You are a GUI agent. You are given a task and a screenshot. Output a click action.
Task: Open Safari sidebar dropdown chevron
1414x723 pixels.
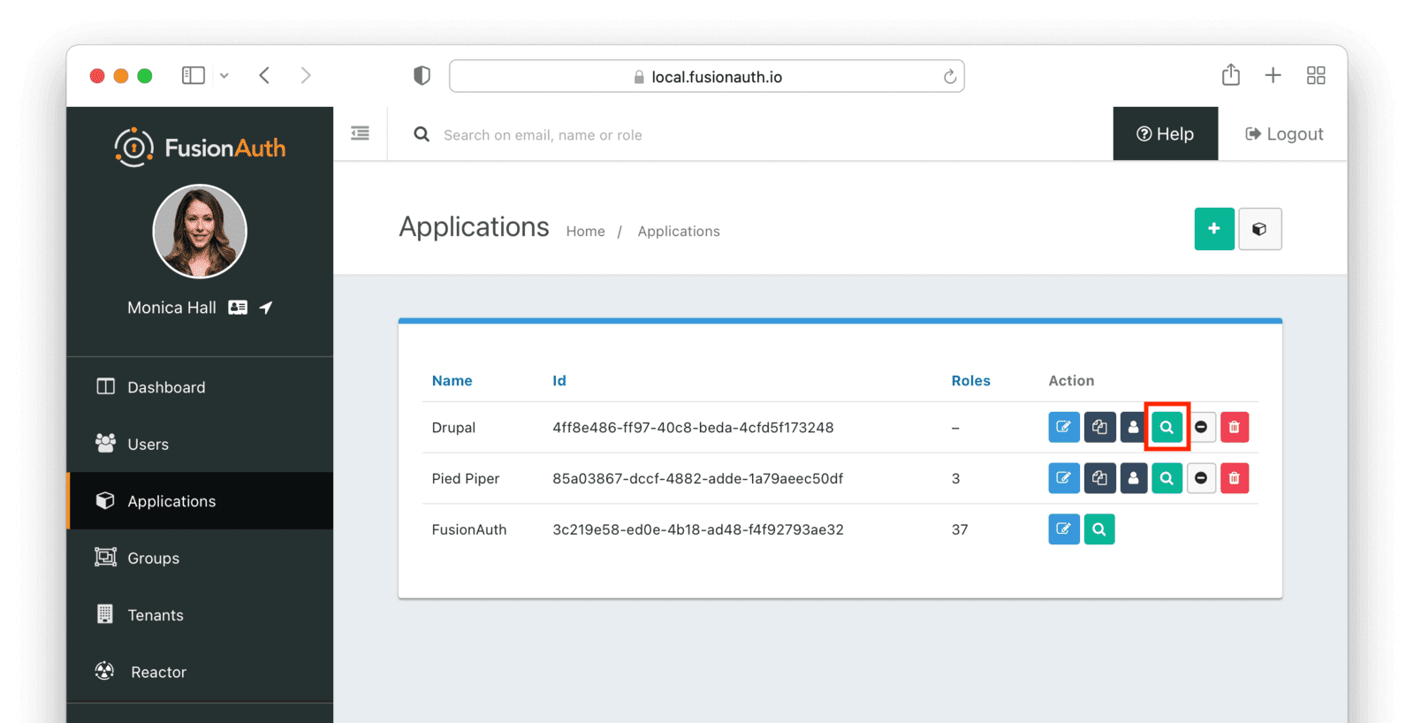coord(224,76)
